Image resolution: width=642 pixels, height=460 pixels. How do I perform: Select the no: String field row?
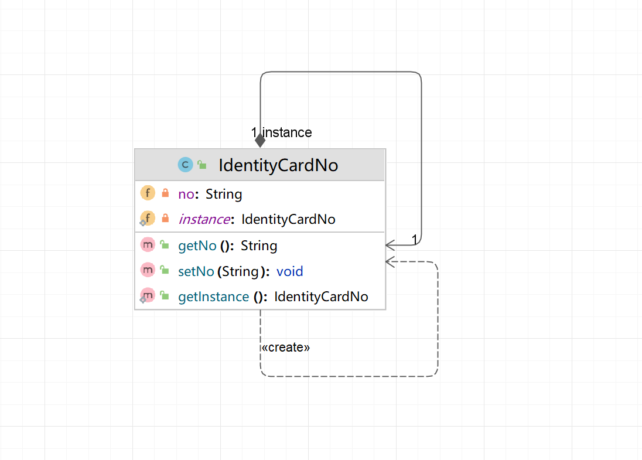coord(260,194)
